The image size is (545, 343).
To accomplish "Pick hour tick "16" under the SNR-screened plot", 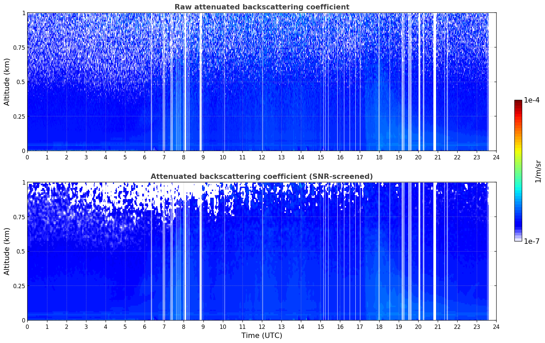I will (x=340, y=327).
